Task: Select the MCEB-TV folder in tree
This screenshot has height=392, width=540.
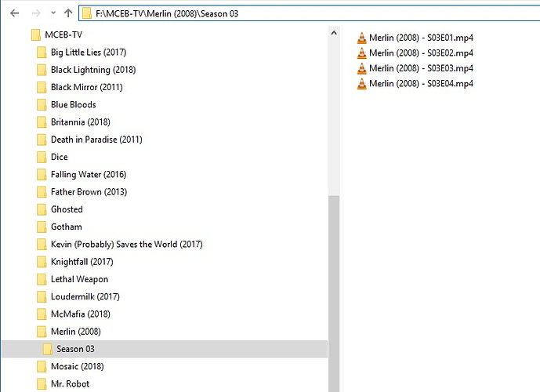Action: pyautogui.click(x=63, y=34)
